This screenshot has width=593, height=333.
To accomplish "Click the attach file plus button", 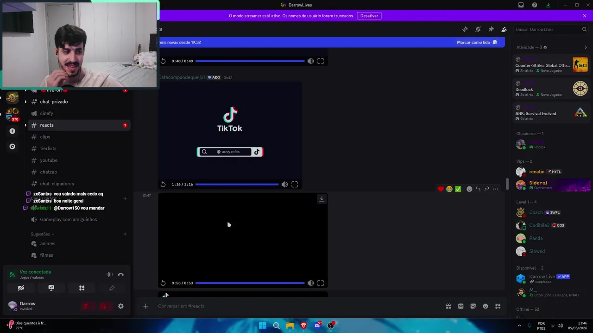I will [145, 306].
